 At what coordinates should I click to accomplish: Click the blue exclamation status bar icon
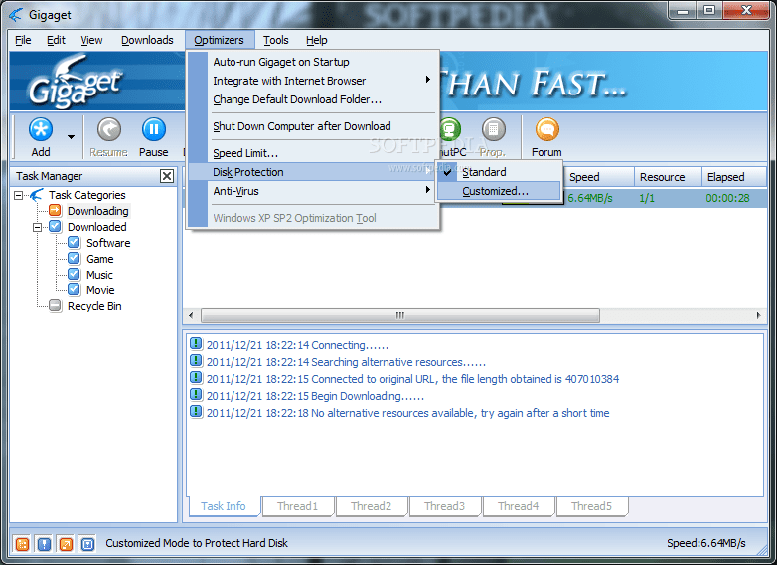44,544
